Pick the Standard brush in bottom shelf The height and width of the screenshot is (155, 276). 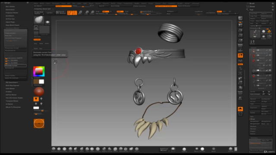53,149
